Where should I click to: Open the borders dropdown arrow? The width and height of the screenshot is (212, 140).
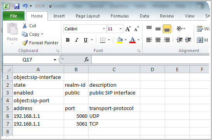109,40
